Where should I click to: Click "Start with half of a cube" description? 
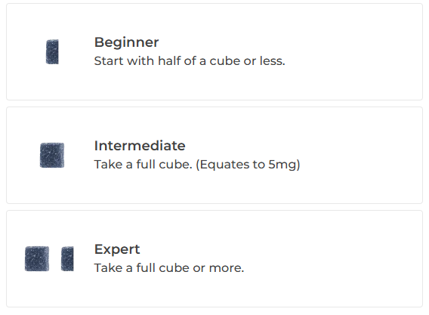click(190, 60)
